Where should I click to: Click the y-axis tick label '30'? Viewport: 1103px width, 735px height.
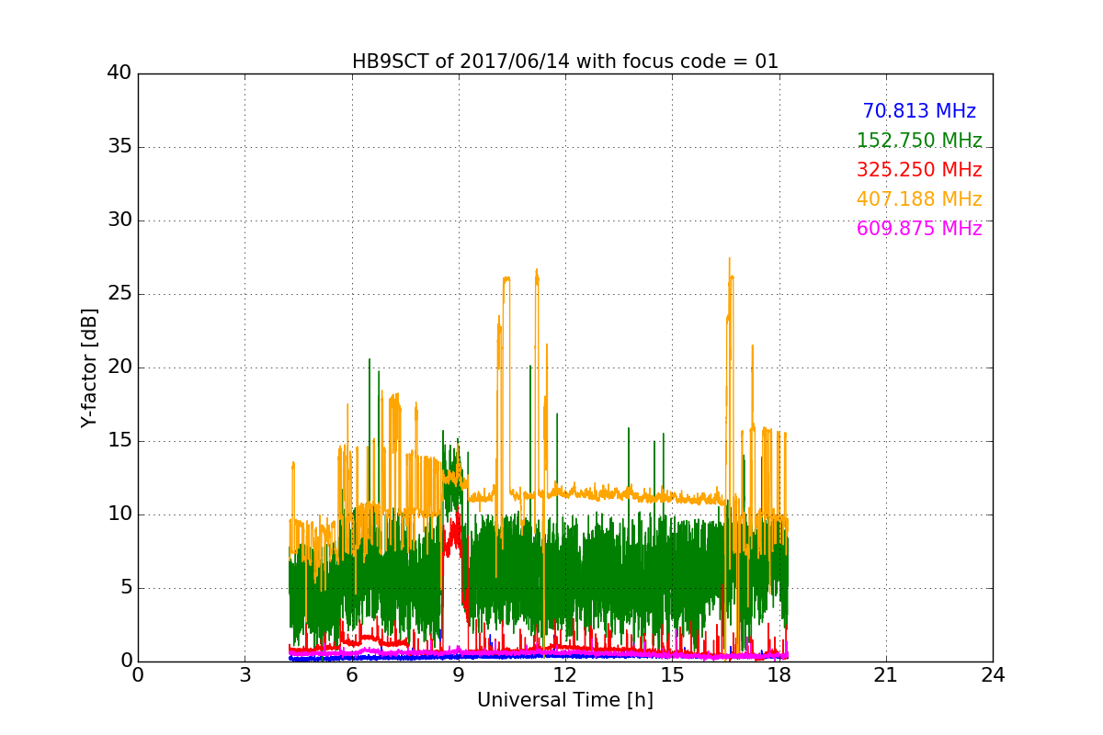click(119, 220)
